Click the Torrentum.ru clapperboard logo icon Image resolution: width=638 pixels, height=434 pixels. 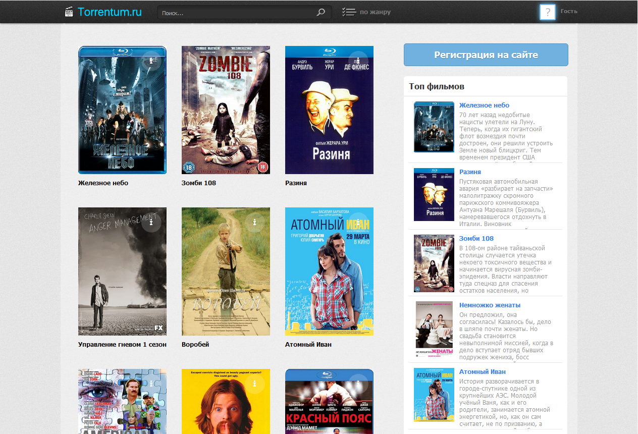tap(69, 12)
